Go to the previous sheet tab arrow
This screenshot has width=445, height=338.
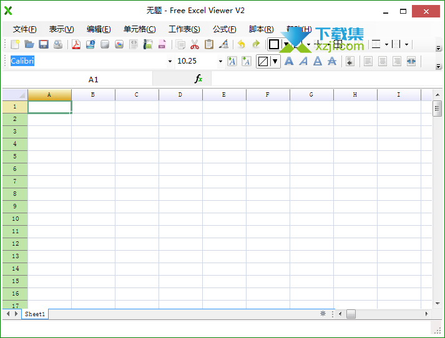point(8,314)
